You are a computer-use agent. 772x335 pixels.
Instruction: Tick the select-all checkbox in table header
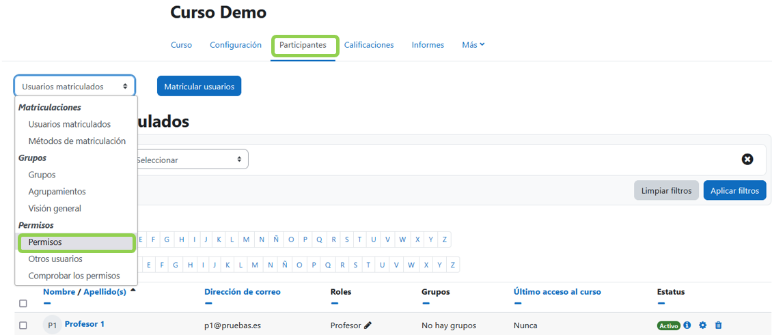coord(23,304)
